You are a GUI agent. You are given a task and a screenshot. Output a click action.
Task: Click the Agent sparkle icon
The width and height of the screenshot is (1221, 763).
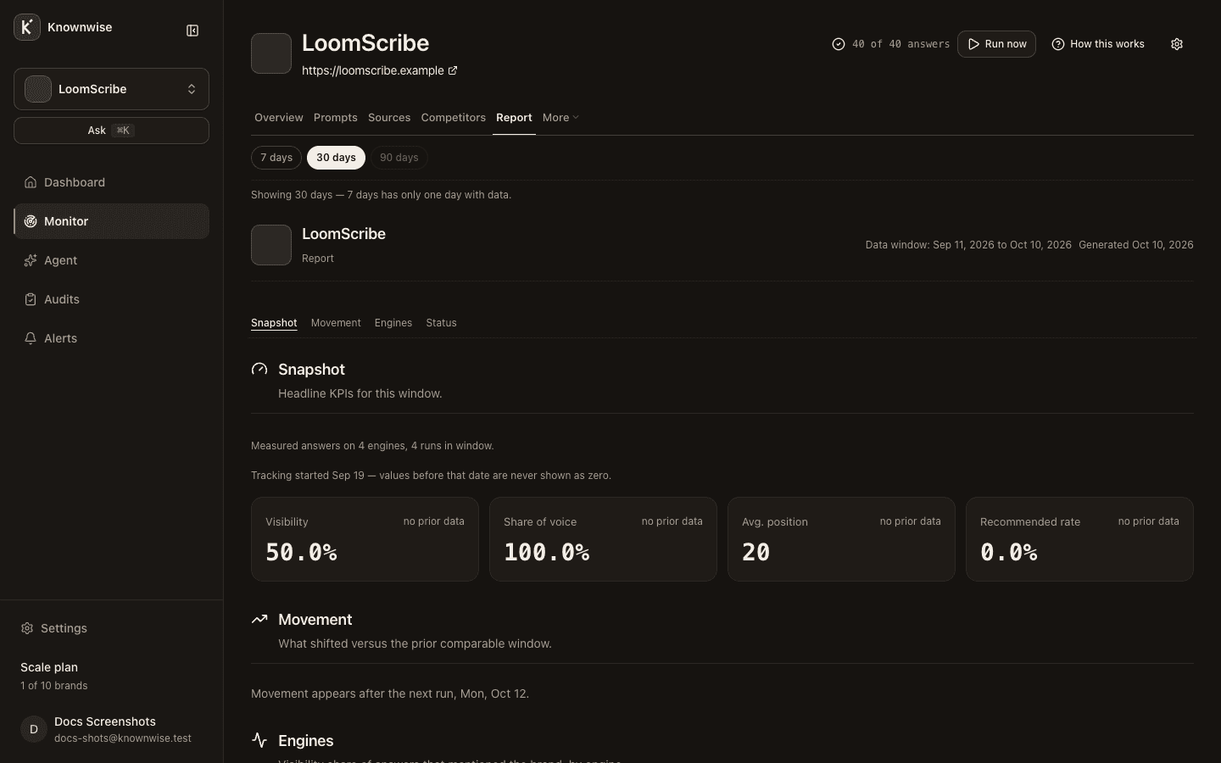(31, 260)
